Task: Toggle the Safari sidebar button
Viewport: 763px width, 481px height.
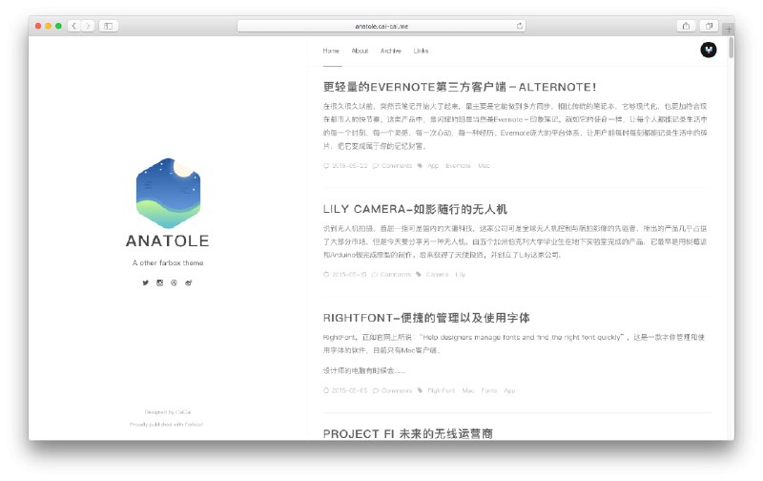Action: pyautogui.click(x=108, y=26)
